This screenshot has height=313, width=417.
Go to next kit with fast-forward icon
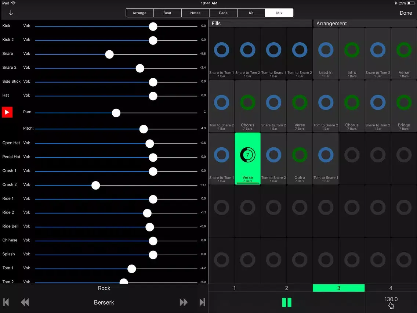pyautogui.click(x=184, y=302)
